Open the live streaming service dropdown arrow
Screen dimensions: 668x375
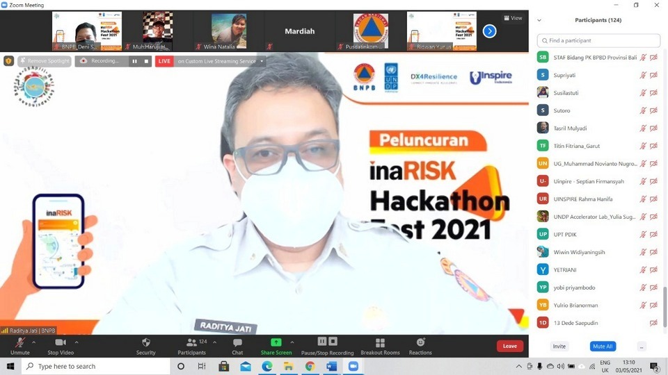[x=262, y=61]
